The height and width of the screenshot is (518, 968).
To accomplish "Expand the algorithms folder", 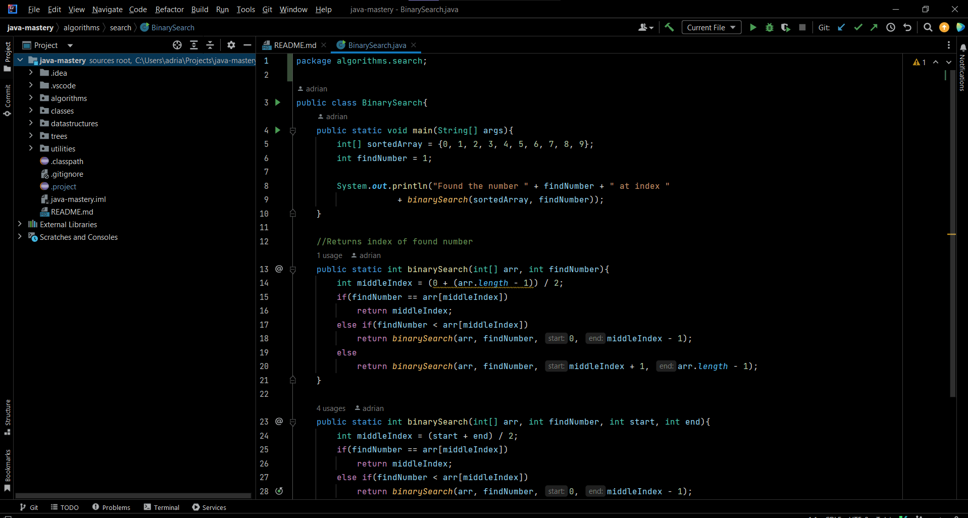I will coord(31,98).
